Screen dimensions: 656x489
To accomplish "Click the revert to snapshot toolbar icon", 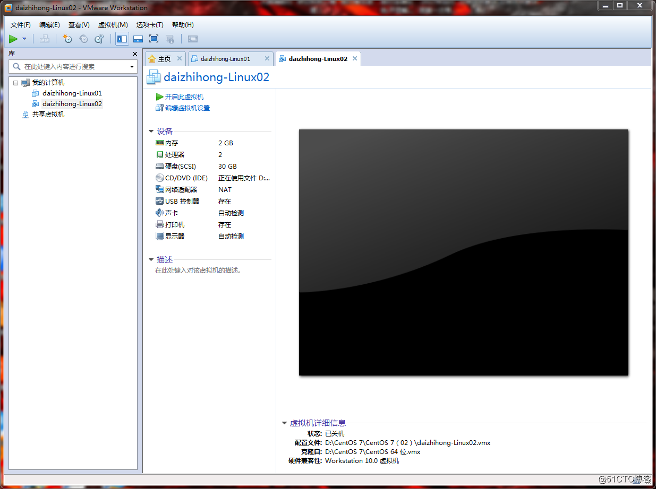I will click(83, 39).
